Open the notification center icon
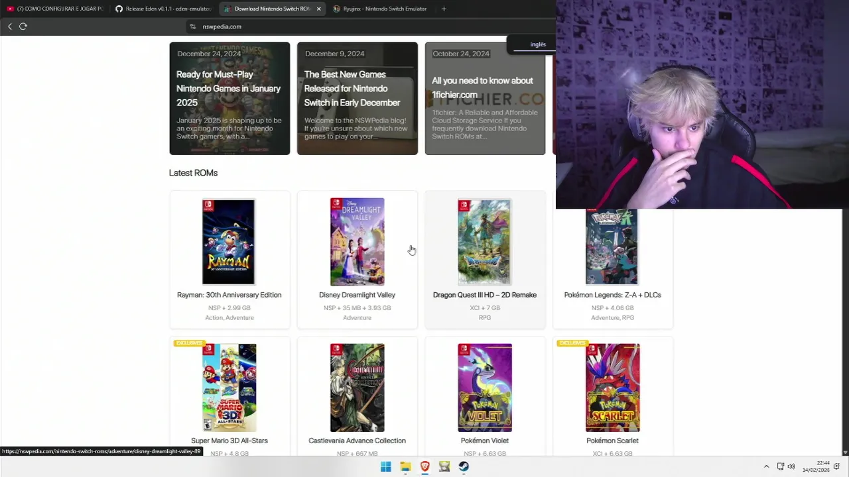The height and width of the screenshot is (477, 849). point(836,466)
